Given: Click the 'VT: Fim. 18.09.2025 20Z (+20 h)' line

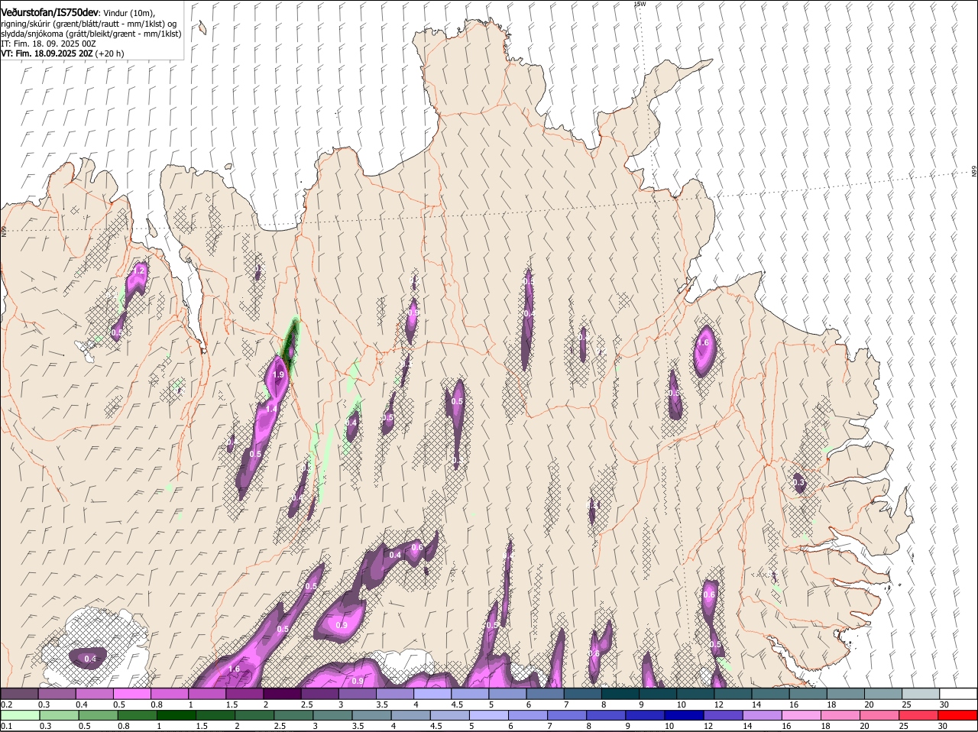Looking at the screenshot, I should click(x=63, y=54).
